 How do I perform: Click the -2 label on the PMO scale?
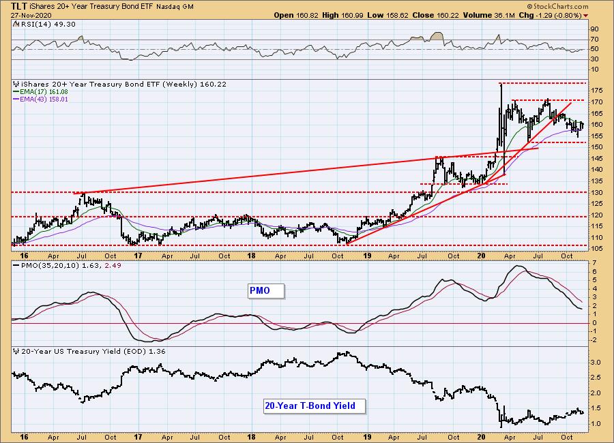point(594,340)
